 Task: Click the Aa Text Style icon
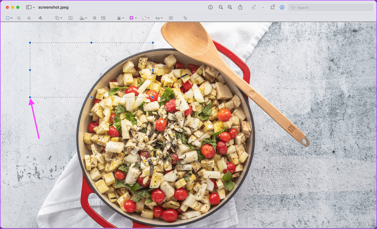[x=158, y=18]
